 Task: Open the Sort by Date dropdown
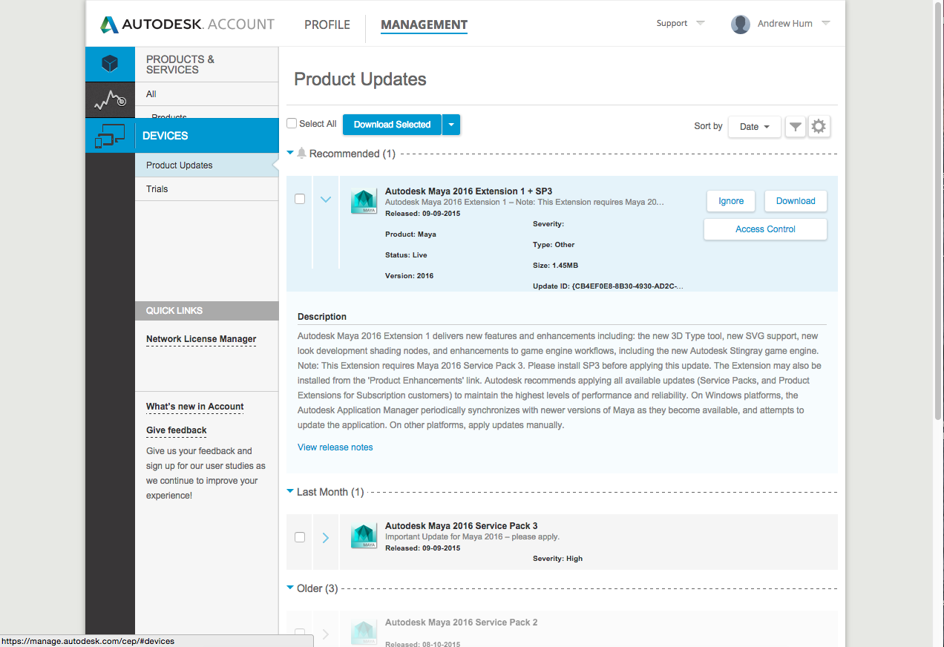[x=755, y=127]
